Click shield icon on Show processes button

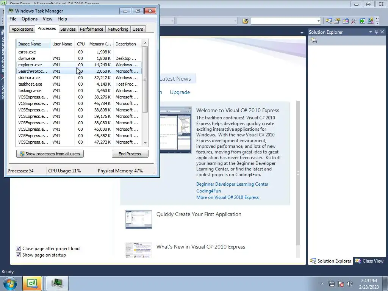pos(22,154)
